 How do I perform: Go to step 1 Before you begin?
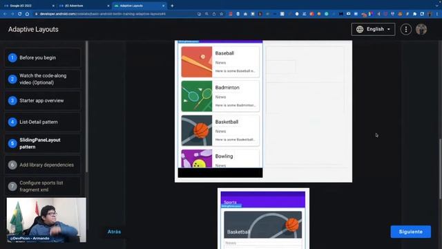(43, 57)
